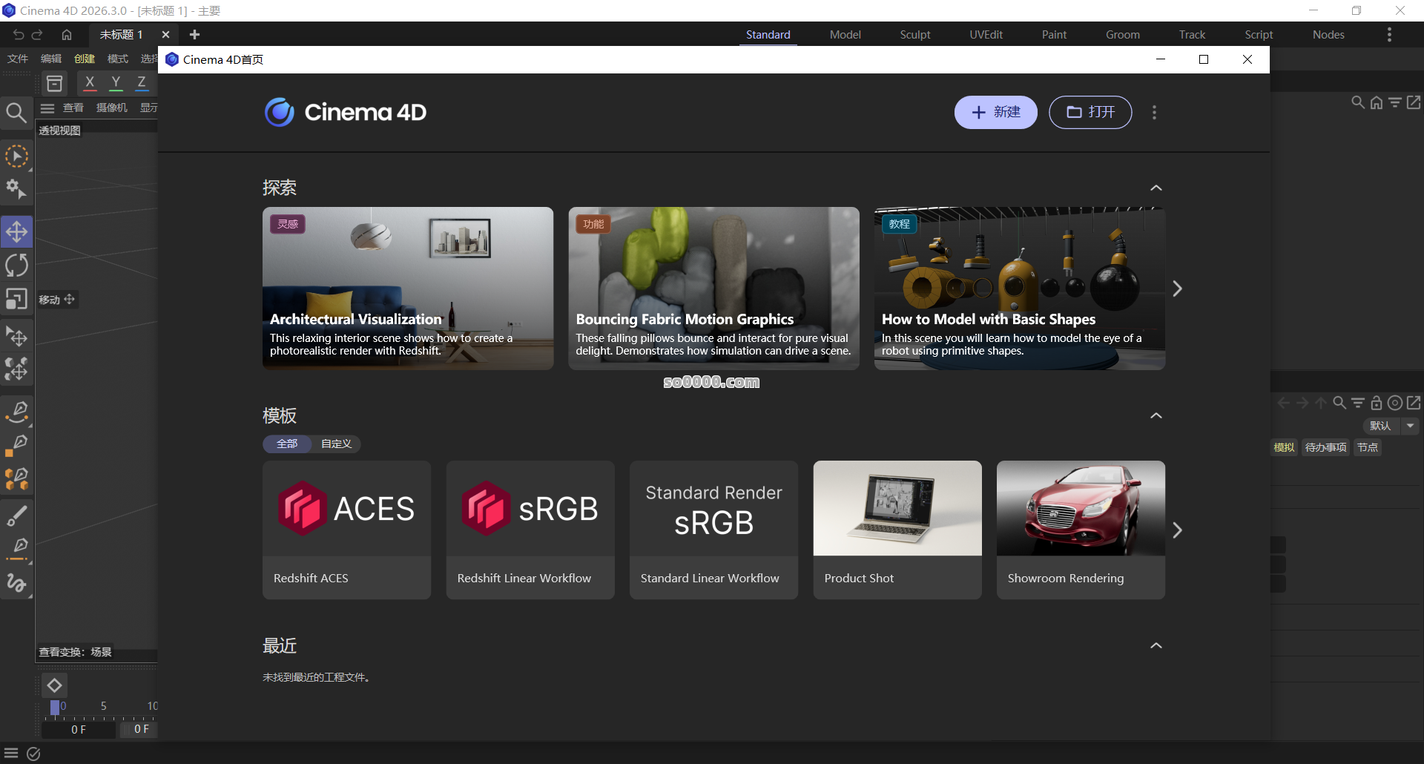Image resolution: width=1424 pixels, height=764 pixels.
Task: Open the 默认 dropdown arrow
Action: [x=1410, y=426]
